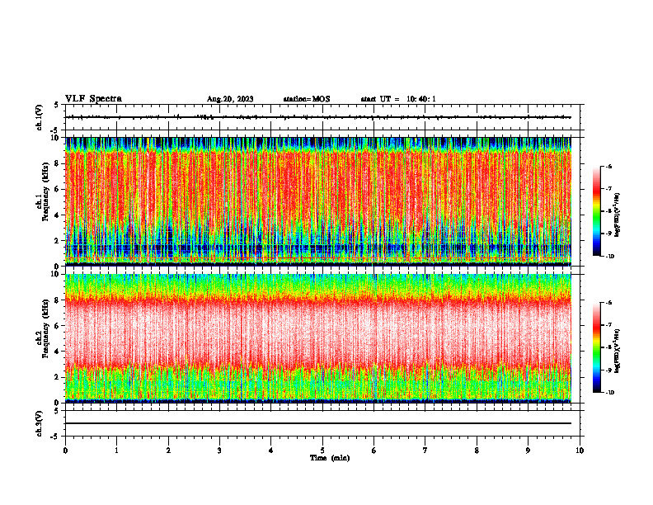This screenshot has width=653, height=505.
Task: Click the "2" kHz tick on ch.2 spectrogram
Action: point(57,377)
